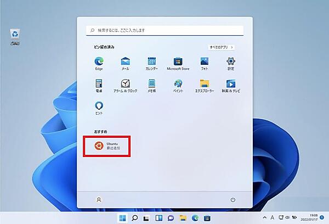Open the volume tray icon
Image resolution: width=329 pixels, height=224 pixels.
[287, 217]
